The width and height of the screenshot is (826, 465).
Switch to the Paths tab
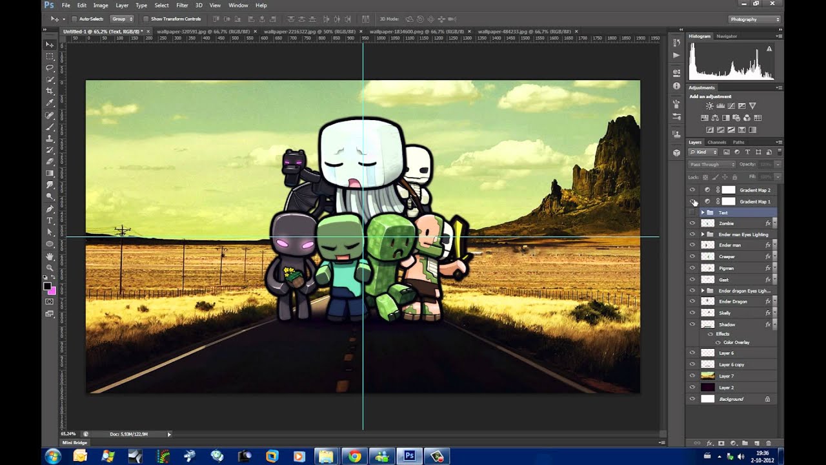(738, 142)
